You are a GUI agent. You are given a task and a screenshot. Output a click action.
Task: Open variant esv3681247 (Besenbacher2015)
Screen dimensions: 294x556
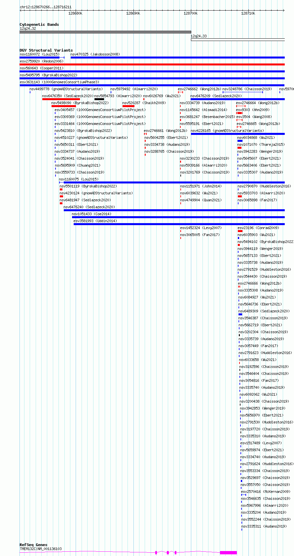pyautogui.click(x=207, y=117)
